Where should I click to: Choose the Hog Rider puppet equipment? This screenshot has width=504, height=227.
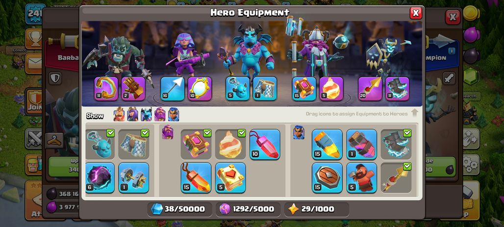(x=362, y=178)
